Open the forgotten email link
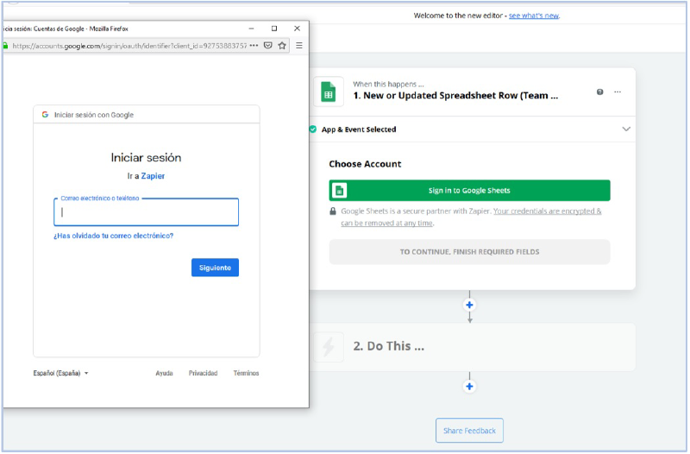This screenshot has width=690, height=454. point(114,236)
